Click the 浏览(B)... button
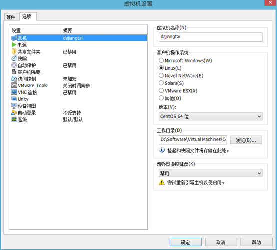 coord(246,140)
